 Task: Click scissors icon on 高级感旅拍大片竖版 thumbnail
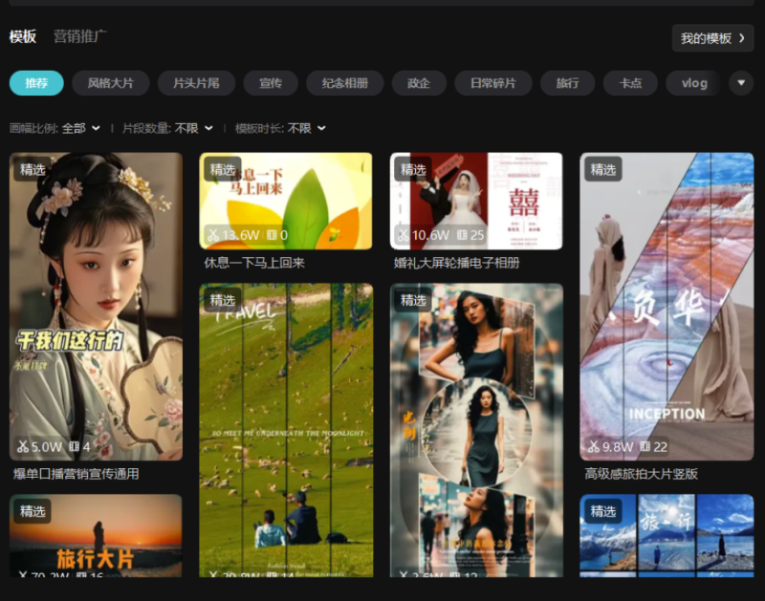593,446
